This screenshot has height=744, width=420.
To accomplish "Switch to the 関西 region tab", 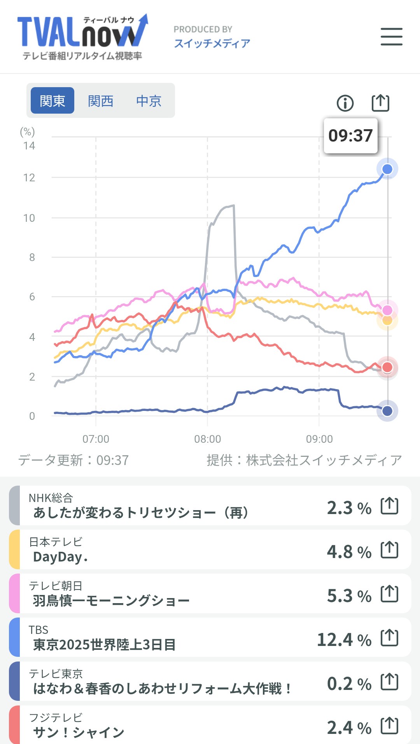I will pyautogui.click(x=100, y=101).
